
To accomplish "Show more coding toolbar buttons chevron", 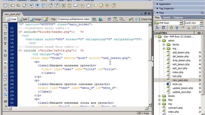I will pos(6,106).
